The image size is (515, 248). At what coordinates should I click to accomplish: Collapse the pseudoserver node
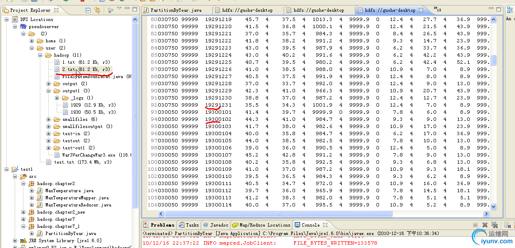click(x=15, y=26)
